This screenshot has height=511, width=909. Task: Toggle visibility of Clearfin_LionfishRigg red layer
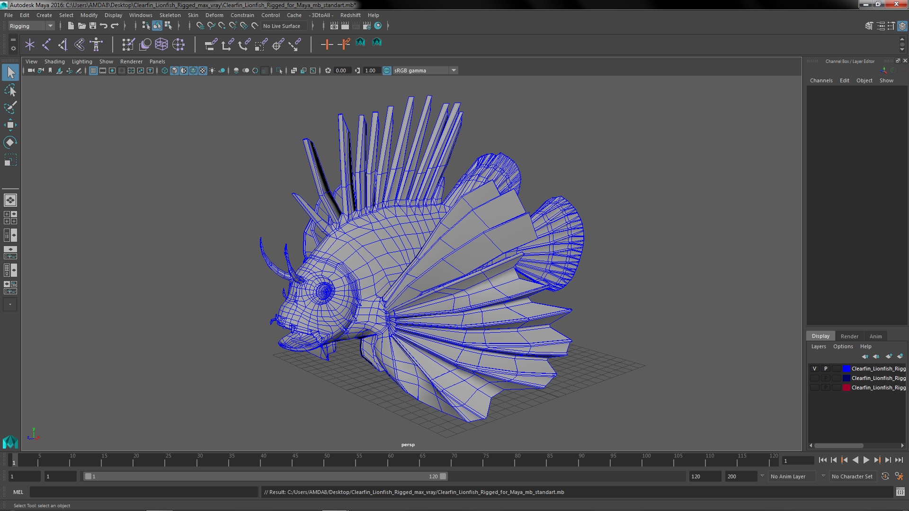(x=814, y=388)
